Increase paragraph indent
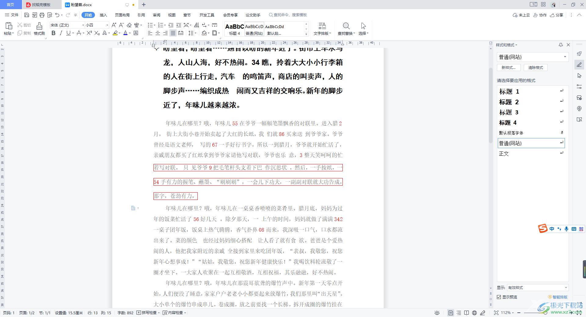The height and width of the screenshot is (317, 586). coord(179,25)
